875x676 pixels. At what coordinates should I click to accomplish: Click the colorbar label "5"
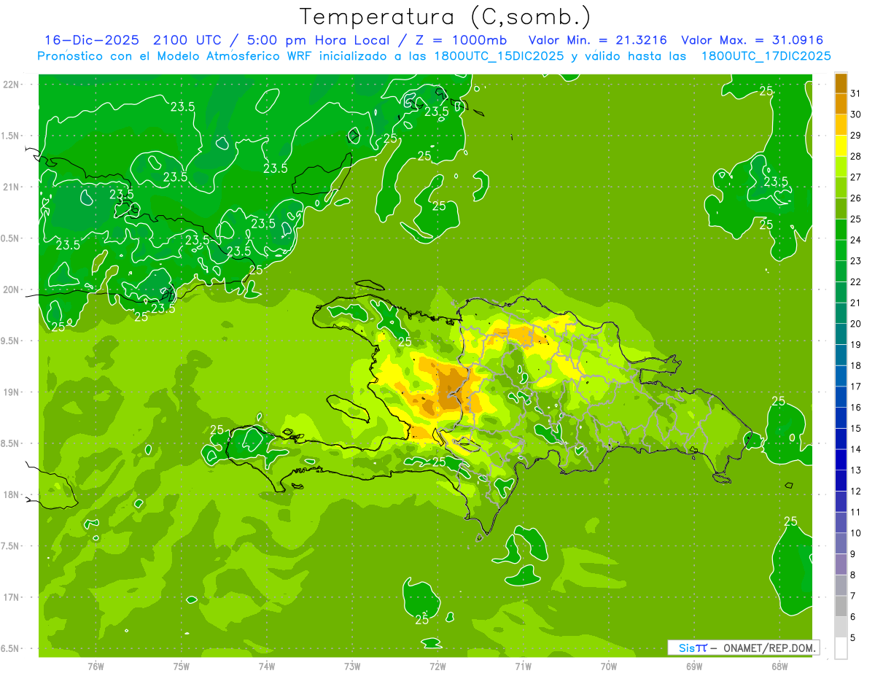tap(853, 638)
